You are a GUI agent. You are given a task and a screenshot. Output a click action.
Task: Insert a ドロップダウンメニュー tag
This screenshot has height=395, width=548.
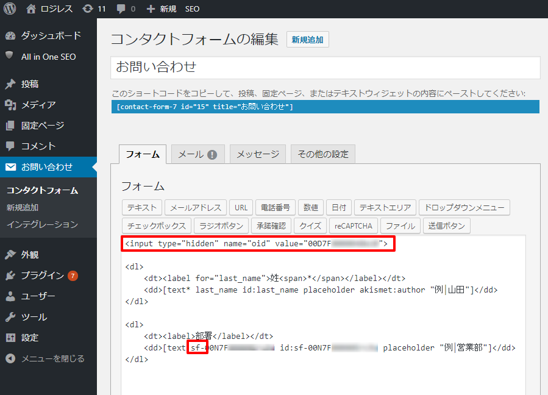click(x=464, y=207)
